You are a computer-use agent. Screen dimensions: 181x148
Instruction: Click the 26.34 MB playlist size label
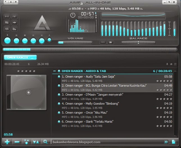click(x=43, y=64)
